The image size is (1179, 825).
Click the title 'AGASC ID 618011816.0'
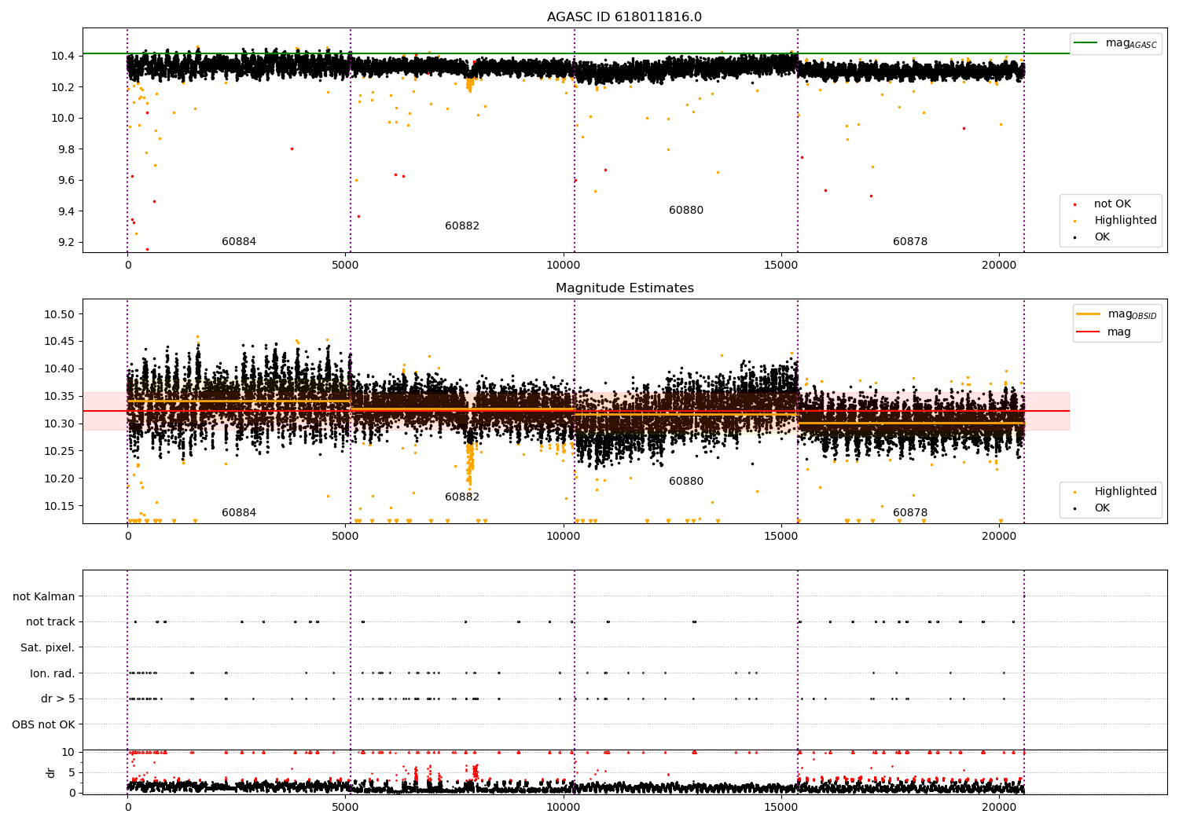pos(624,17)
